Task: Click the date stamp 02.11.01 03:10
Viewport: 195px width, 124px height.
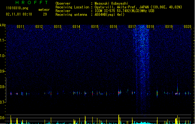Action: [19, 14]
